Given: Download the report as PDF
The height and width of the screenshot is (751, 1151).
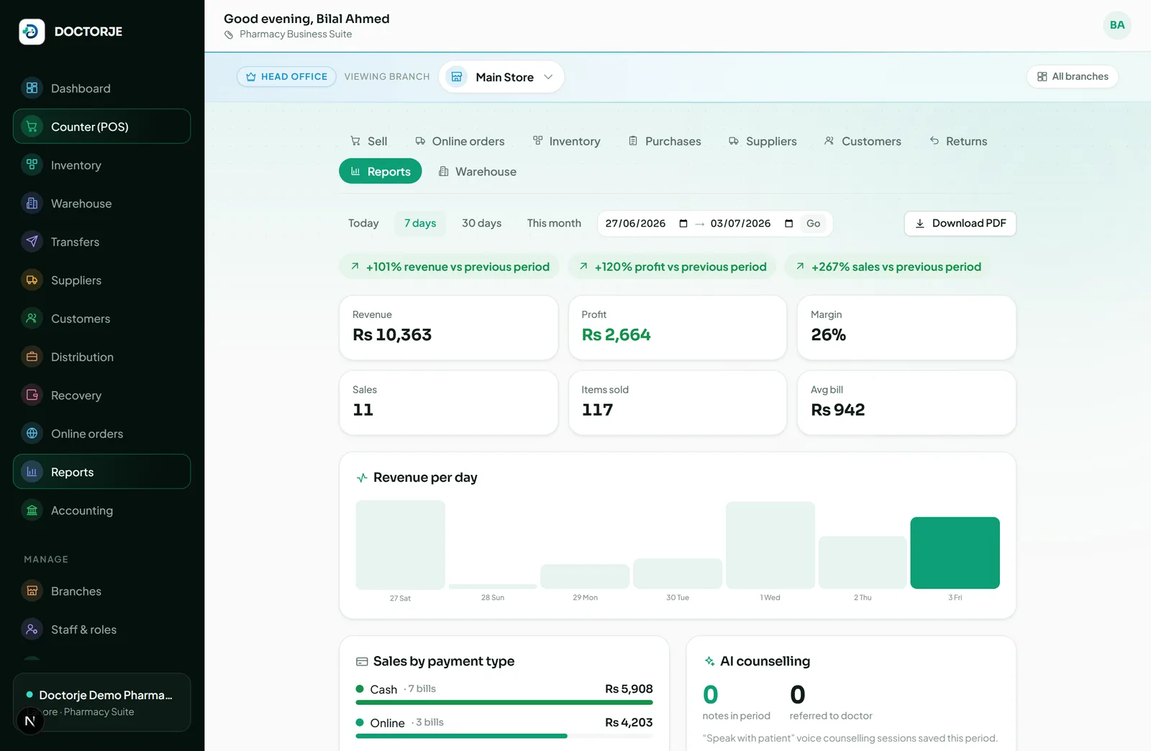Looking at the screenshot, I should (x=960, y=223).
